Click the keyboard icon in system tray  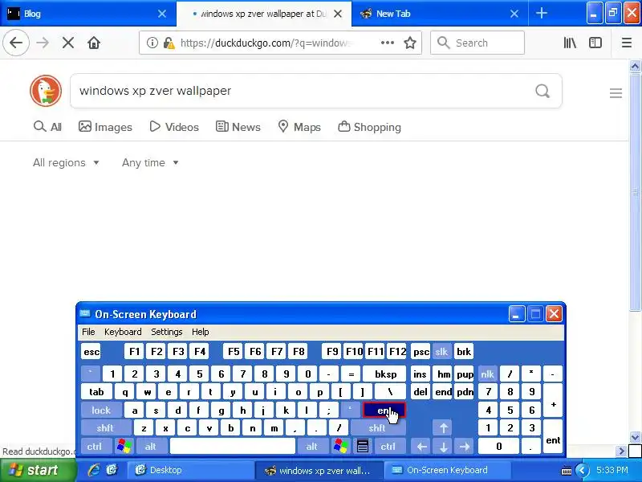(567, 471)
